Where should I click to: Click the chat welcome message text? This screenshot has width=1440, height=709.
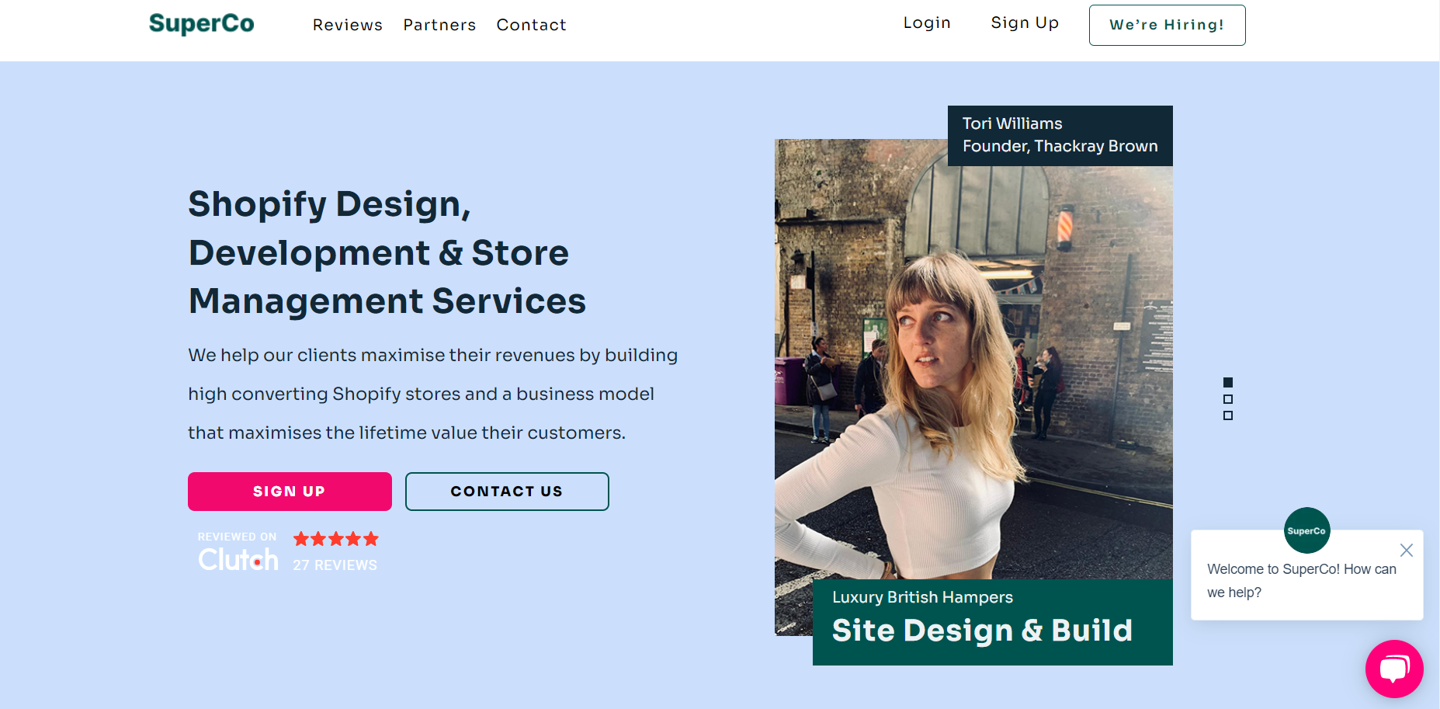[1302, 581]
